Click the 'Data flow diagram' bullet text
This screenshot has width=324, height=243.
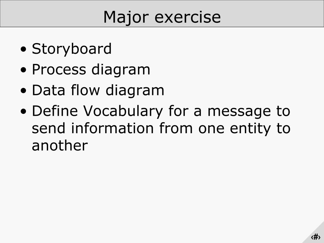click(98, 90)
